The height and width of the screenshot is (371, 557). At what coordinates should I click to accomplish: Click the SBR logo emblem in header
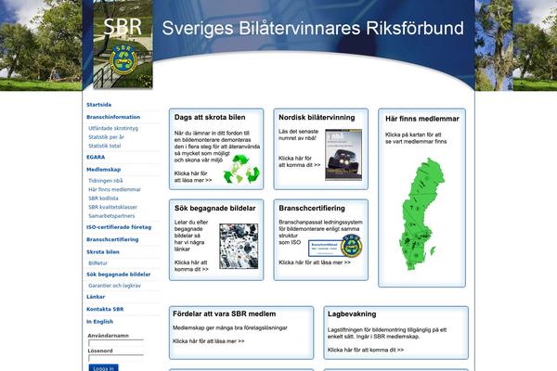tap(123, 59)
